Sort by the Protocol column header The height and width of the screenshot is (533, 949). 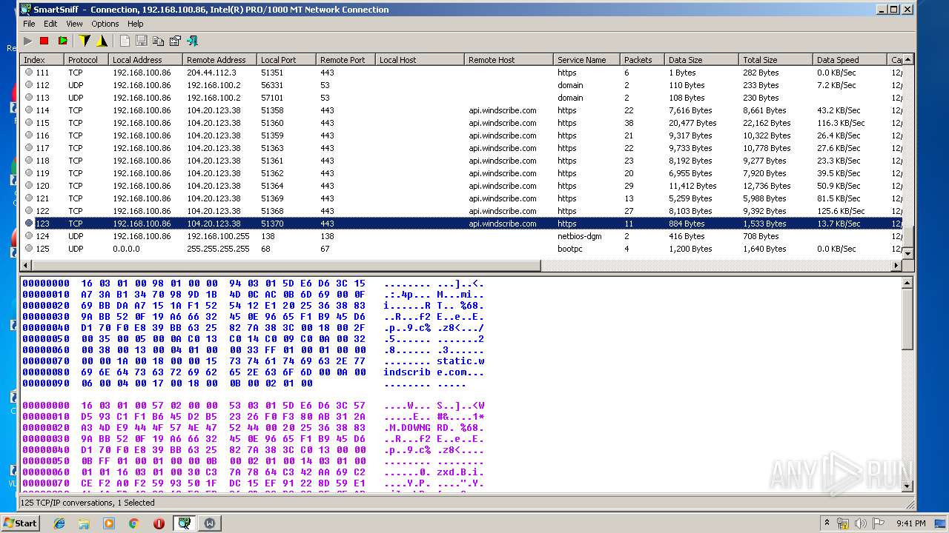click(x=86, y=60)
